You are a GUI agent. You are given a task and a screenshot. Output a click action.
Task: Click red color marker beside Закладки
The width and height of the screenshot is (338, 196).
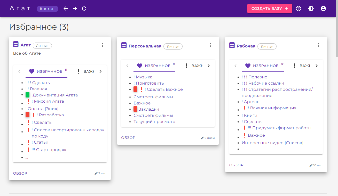click(135, 109)
